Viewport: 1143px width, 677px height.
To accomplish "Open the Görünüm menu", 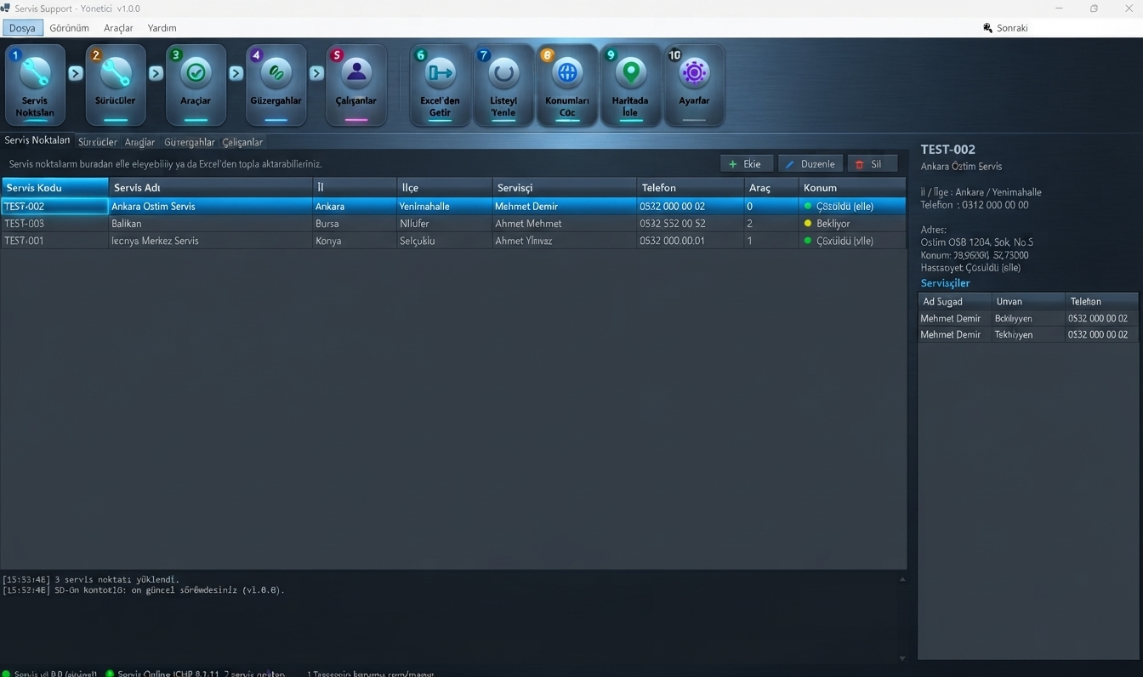I will pyautogui.click(x=69, y=28).
